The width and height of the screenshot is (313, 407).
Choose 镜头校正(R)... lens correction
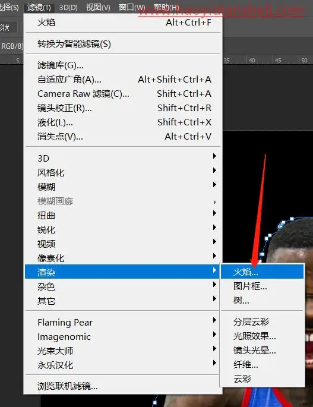coord(124,108)
